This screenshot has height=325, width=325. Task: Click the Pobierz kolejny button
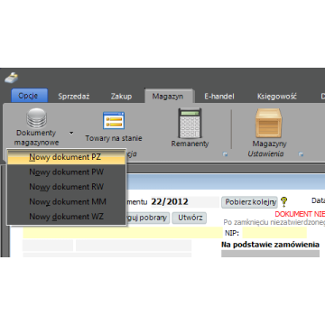point(249,202)
